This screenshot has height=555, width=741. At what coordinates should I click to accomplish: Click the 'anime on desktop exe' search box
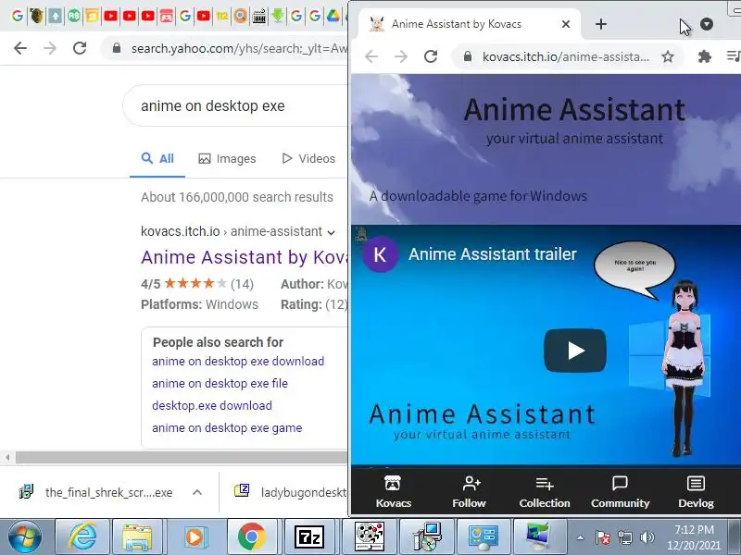(x=236, y=105)
